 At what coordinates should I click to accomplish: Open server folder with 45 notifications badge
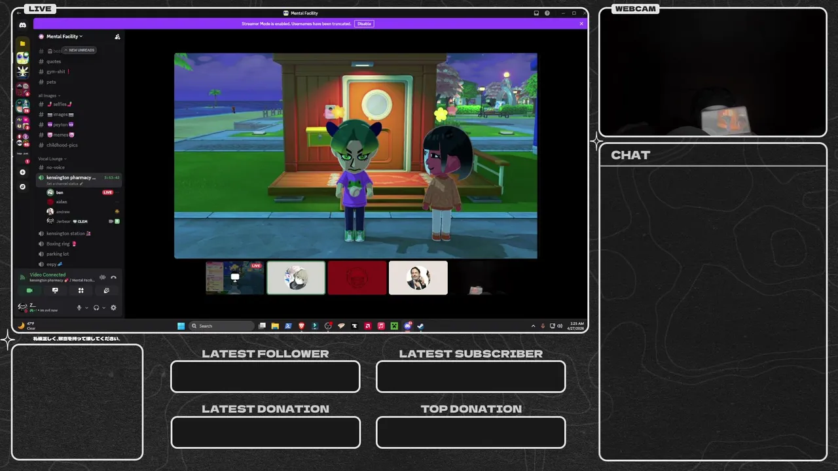pyautogui.click(x=22, y=139)
